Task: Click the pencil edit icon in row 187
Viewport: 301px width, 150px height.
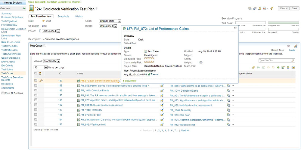Action: 40,81
